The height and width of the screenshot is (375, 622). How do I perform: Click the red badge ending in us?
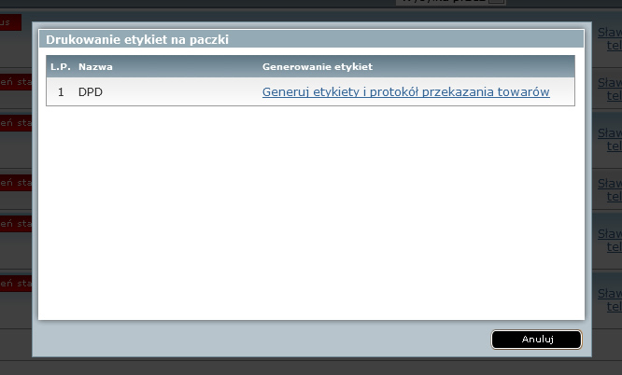pos(10,22)
